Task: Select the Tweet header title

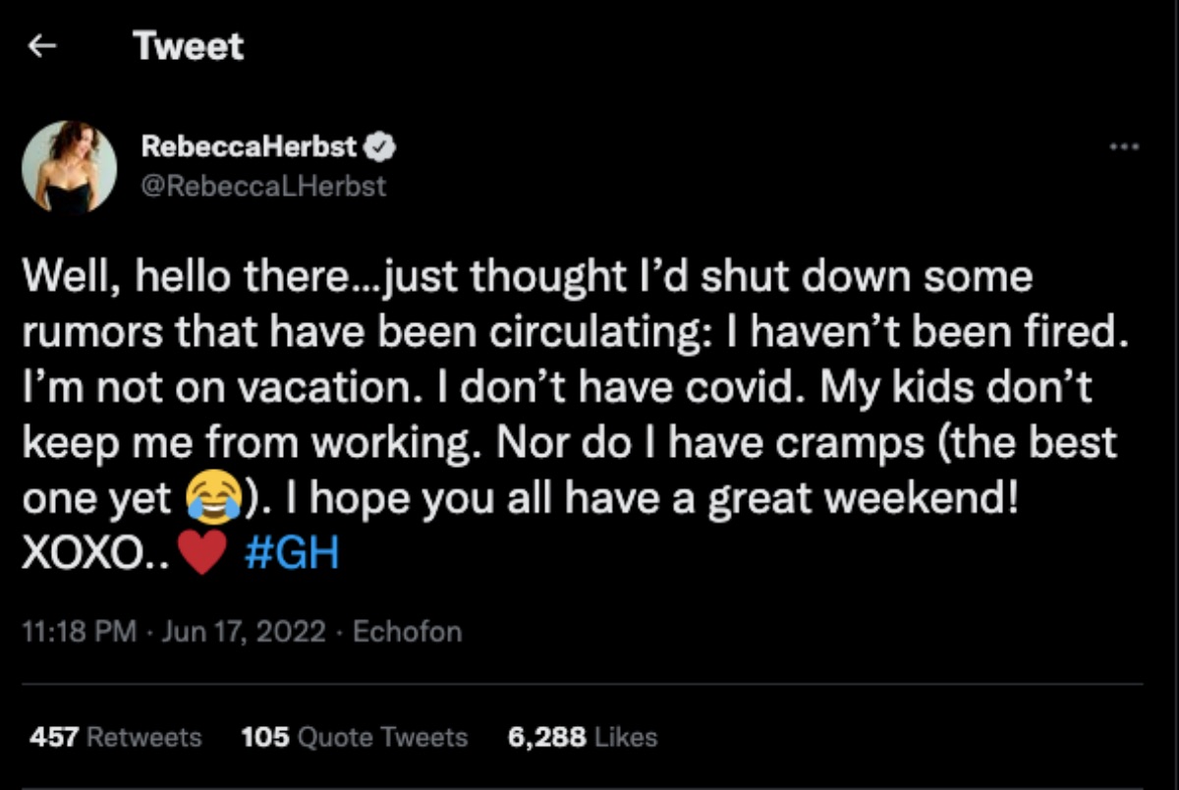Action: (x=190, y=45)
